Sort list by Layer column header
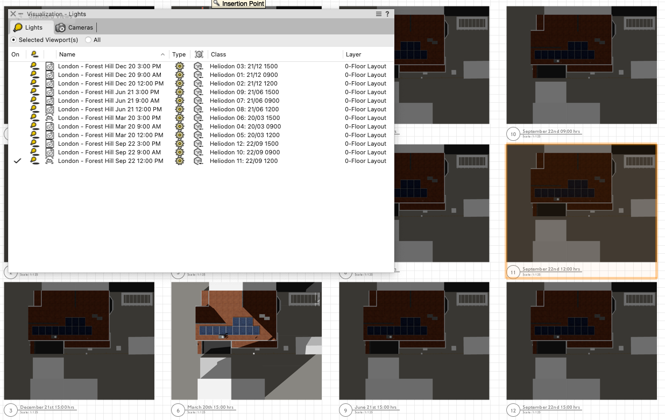Viewport: 665px width, 420px height. click(x=366, y=54)
